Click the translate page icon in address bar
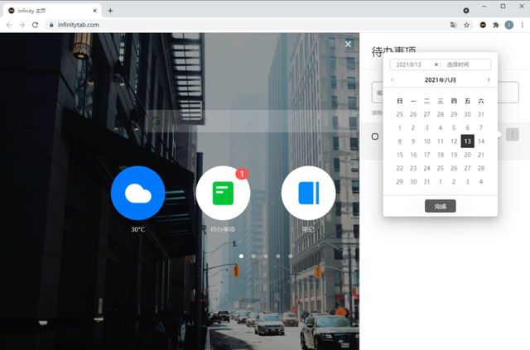 453,25
